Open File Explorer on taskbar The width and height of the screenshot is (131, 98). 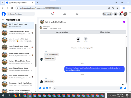click(20, 96)
